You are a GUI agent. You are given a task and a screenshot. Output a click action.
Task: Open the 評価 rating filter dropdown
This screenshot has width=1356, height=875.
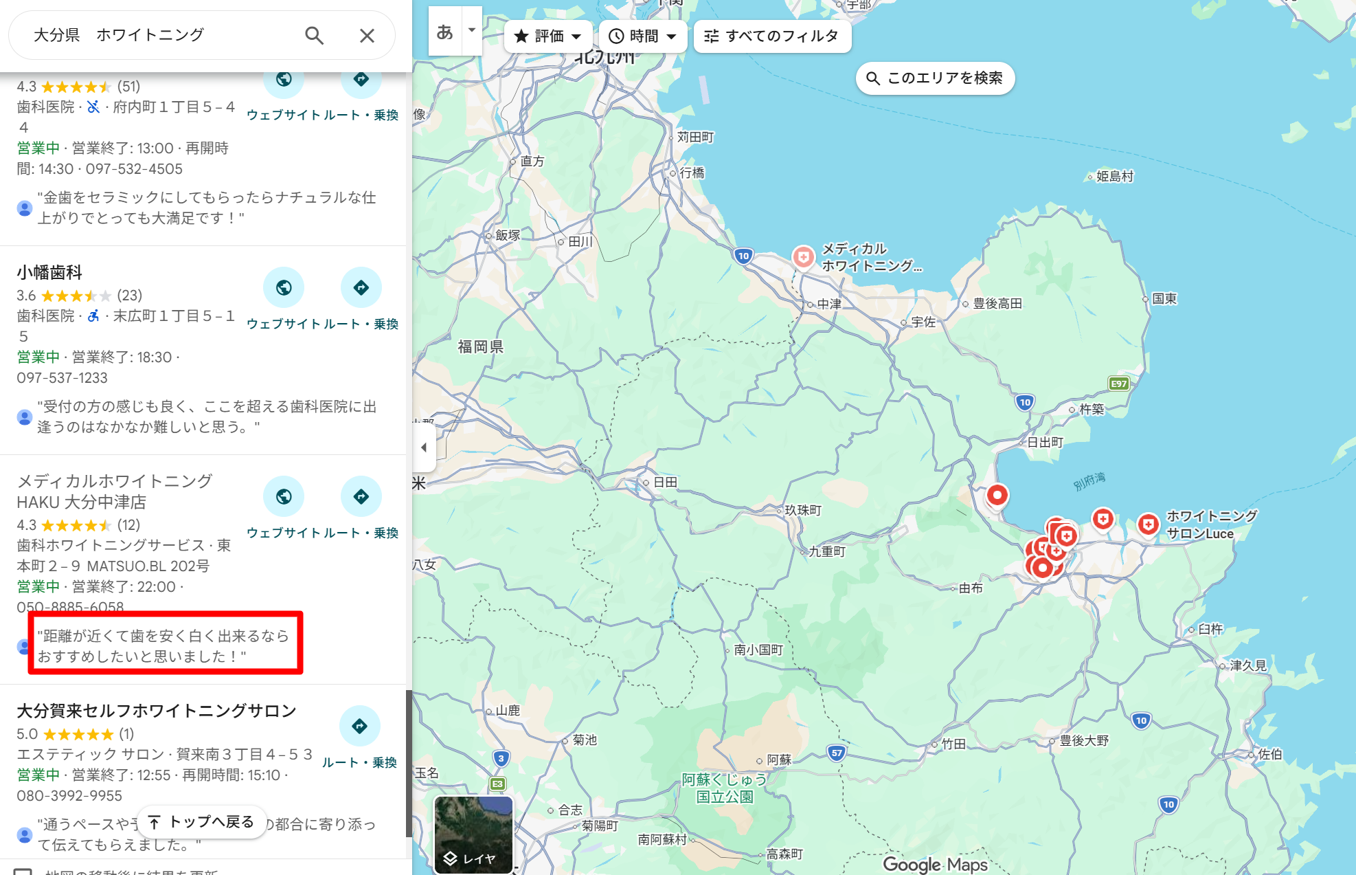[x=548, y=36]
